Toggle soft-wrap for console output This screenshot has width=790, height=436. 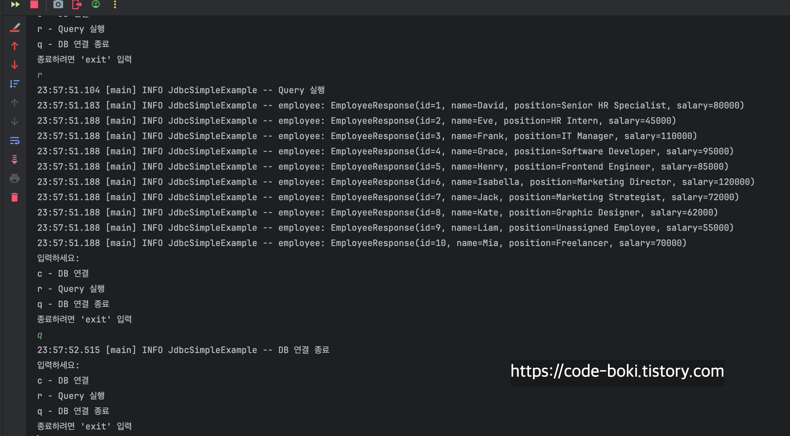(15, 140)
